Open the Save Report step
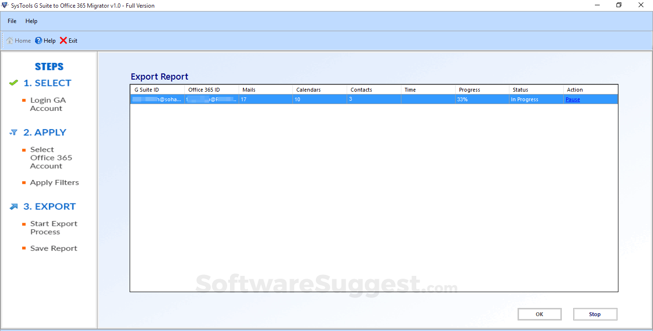This screenshot has width=653, height=331. (54, 248)
